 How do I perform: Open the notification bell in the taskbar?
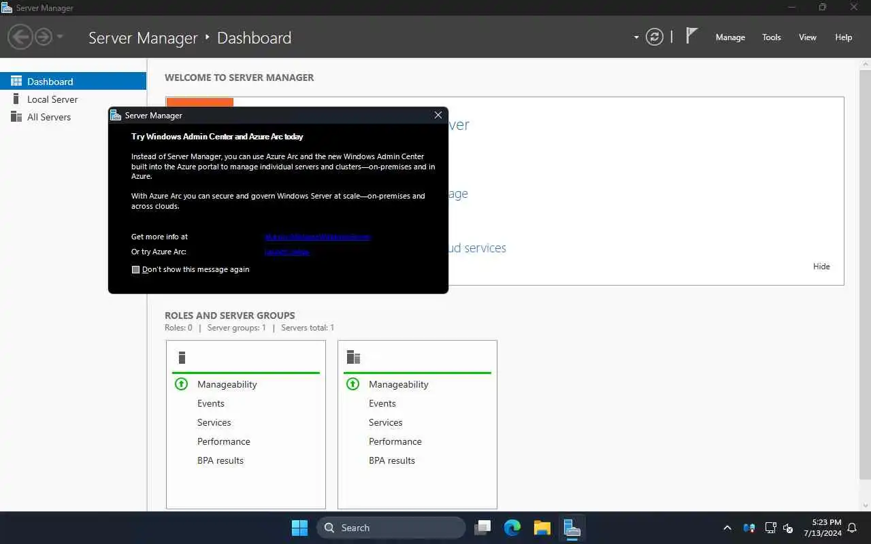tap(852, 528)
